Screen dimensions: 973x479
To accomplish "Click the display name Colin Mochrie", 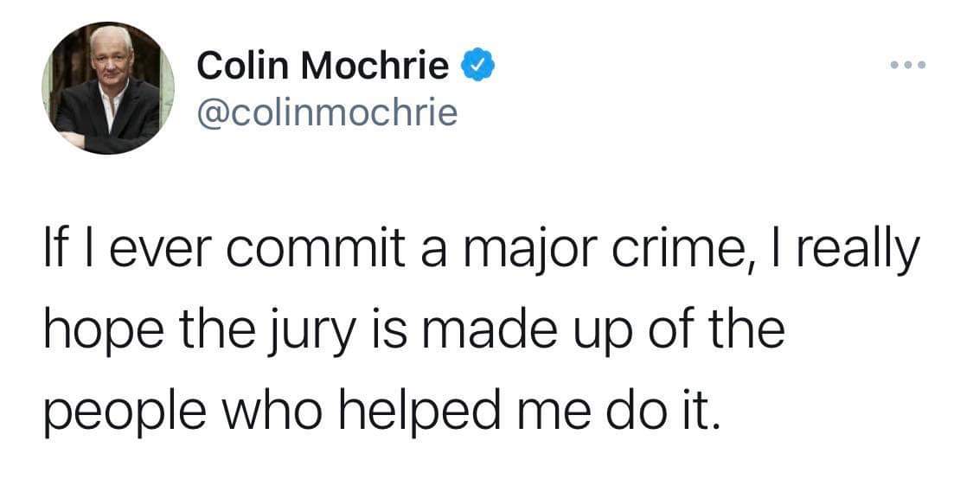I will [323, 66].
